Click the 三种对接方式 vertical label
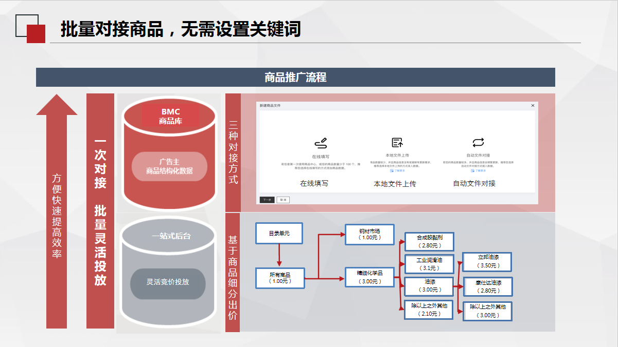618x347 pixels. [x=233, y=152]
